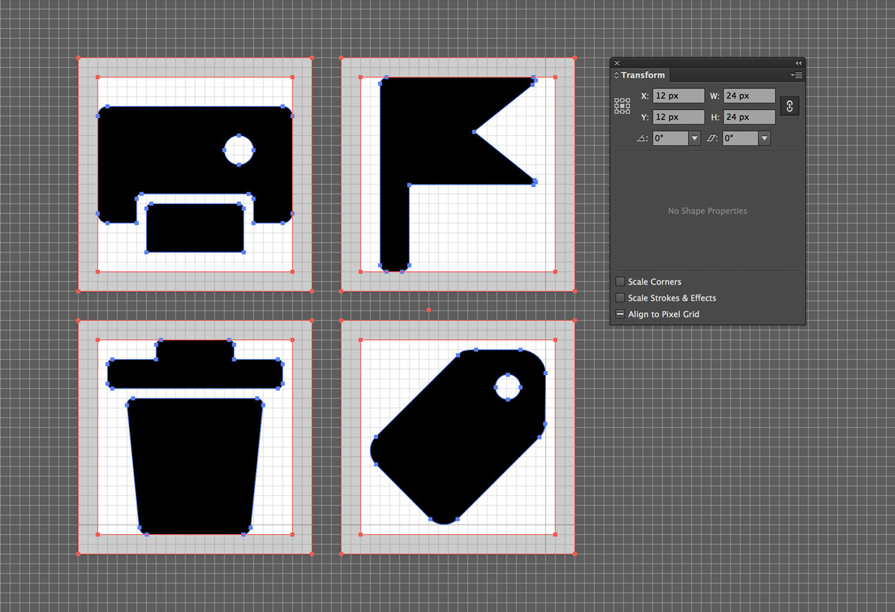
Task: Click the 'Align to Pixel Grid' label
Action: [663, 314]
